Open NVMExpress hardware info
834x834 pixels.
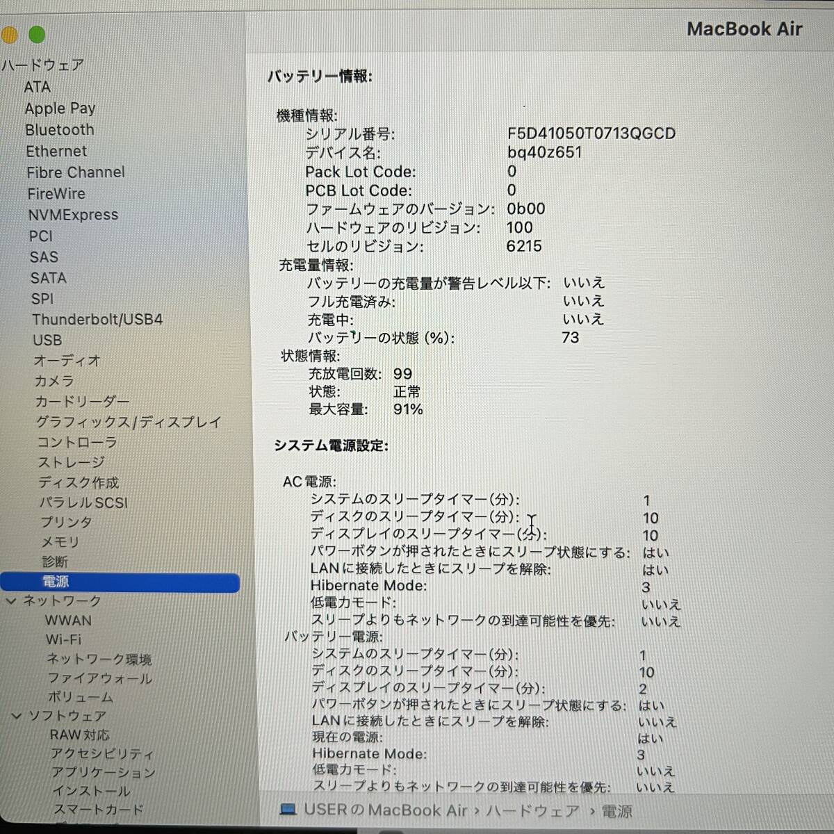pos(73,215)
